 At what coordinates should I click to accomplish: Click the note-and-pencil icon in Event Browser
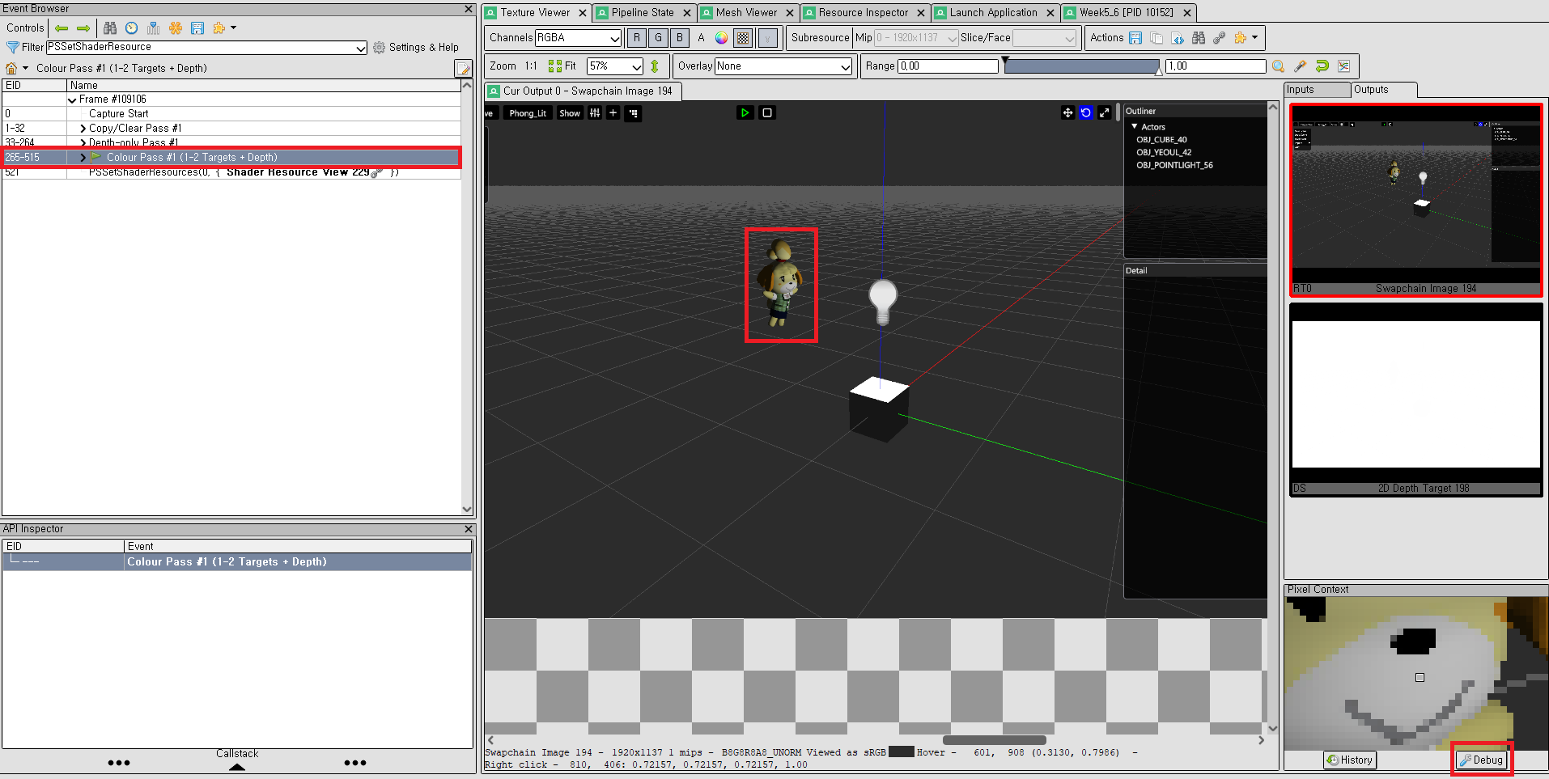coord(463,69)
